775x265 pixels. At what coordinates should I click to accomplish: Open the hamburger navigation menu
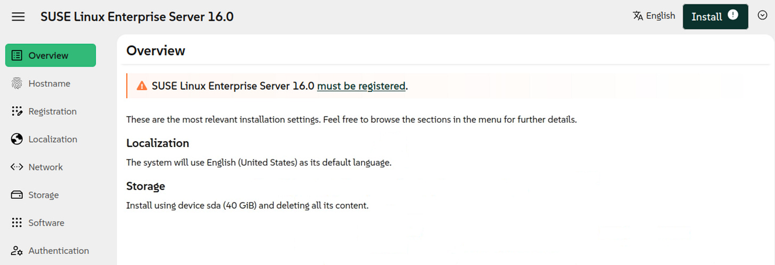click(x=18, y=16)
